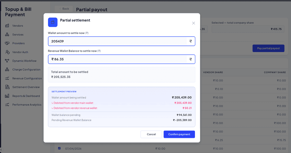Click the Vendor Auth user icon

(x=7, y=52)
